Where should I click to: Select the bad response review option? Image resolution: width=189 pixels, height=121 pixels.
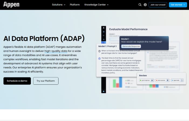(162, 80)
